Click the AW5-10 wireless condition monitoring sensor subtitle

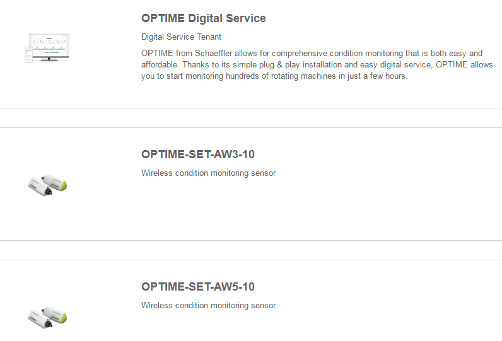coord(208,306)
